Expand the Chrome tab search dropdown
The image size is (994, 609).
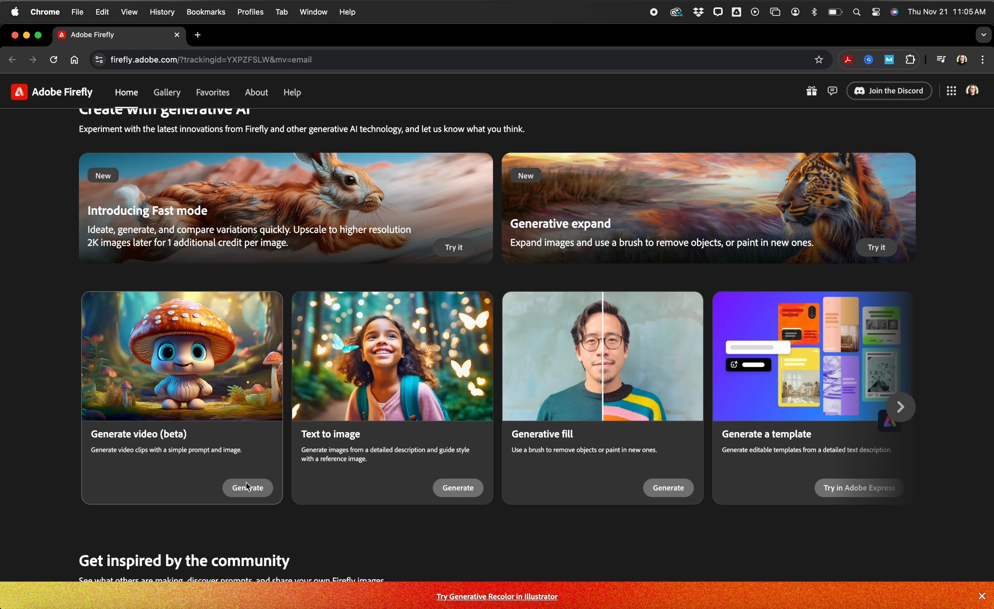(983, 35)
